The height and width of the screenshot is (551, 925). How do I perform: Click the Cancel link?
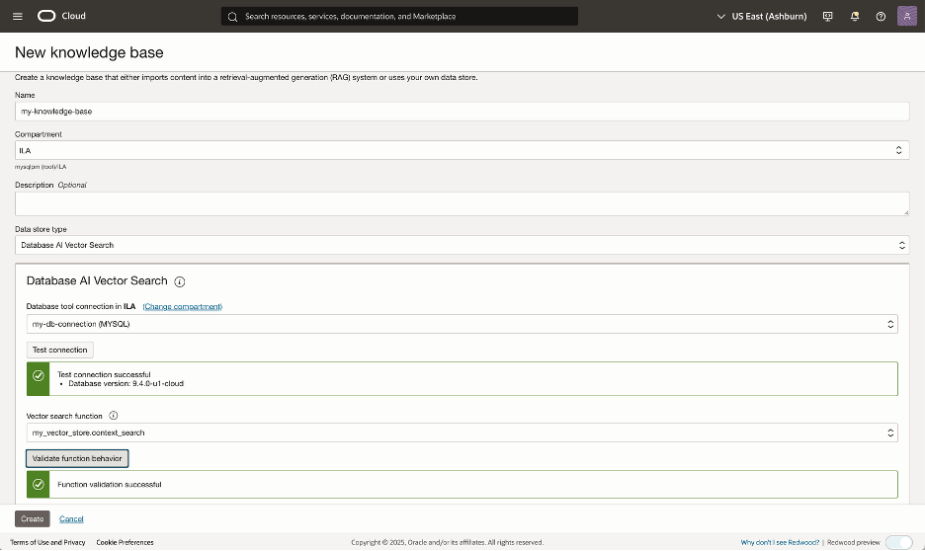click(71, 518)
